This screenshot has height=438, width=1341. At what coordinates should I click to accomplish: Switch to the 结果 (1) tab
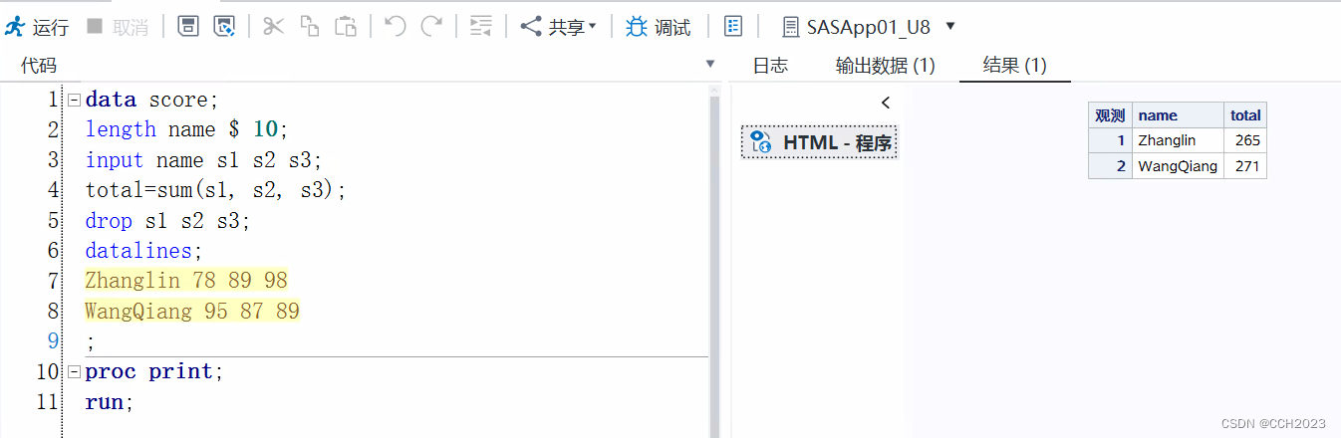click(1014, 66)
